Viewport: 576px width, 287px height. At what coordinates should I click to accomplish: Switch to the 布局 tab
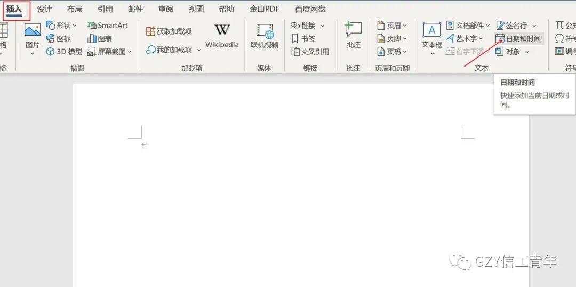point(75,9)
